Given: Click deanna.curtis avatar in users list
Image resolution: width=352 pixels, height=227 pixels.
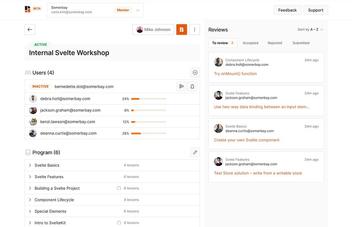Looking at the screenshot, I should point(33,133).
